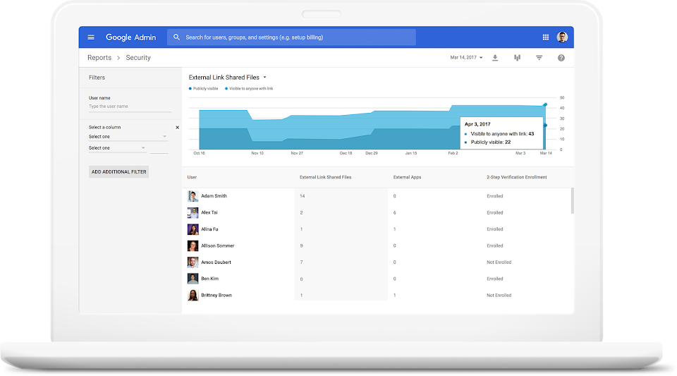Toggle Visible to anyone with link legend

(x=249, y=88)
